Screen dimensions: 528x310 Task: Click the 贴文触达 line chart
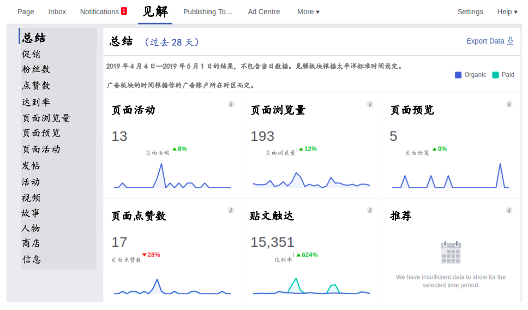pyautogui.click(x=311, y=286)
